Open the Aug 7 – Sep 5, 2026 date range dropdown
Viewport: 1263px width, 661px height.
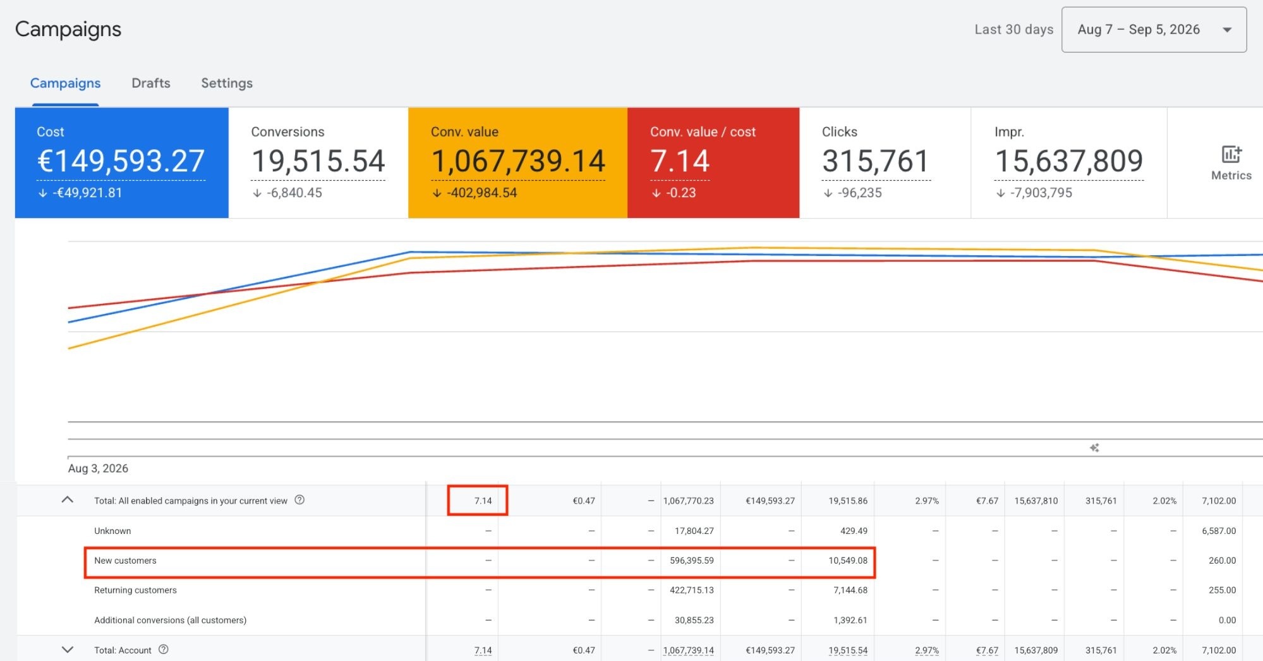coord(1154,30)
